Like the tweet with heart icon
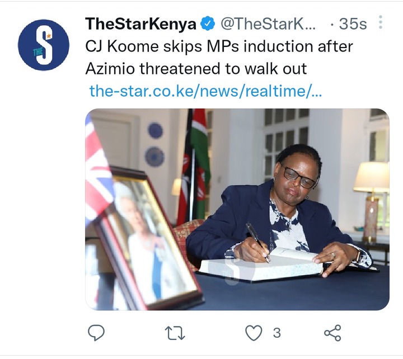Image resolution: width=403 pixels, height=359 pixels. tap(254, 333)
